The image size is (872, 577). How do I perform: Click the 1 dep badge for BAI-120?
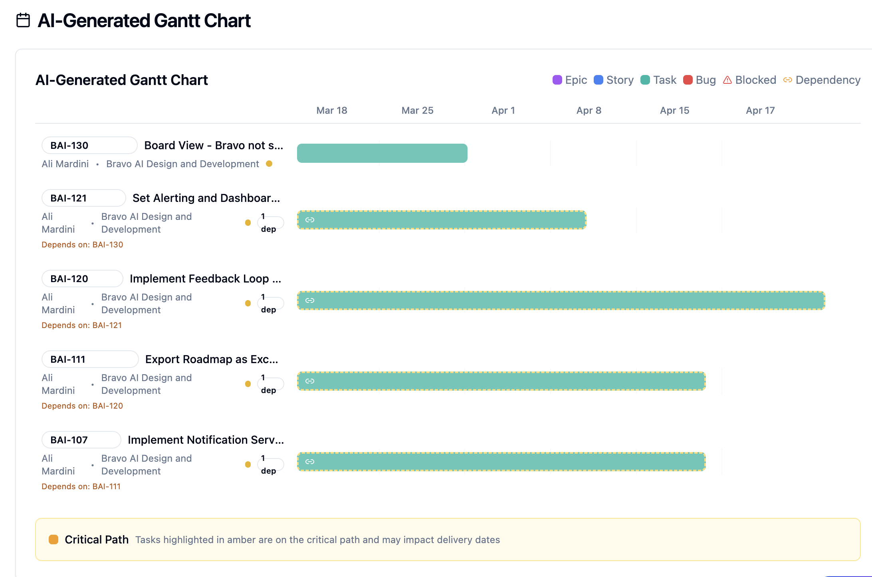270,303
